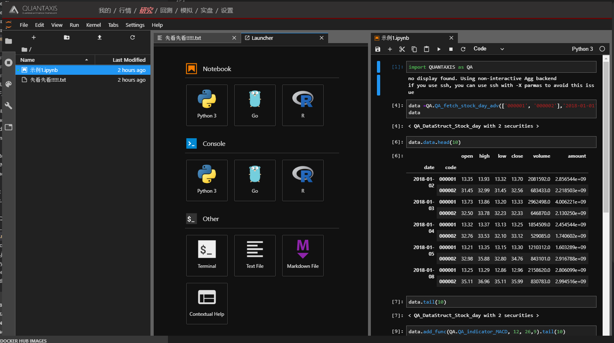Open the View menu
Image resolution: width=614 pixels, height=343 pixels.
click(57, 25)
